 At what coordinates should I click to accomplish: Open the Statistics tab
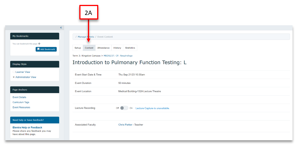pyautogui.click(x=130, y=48)
